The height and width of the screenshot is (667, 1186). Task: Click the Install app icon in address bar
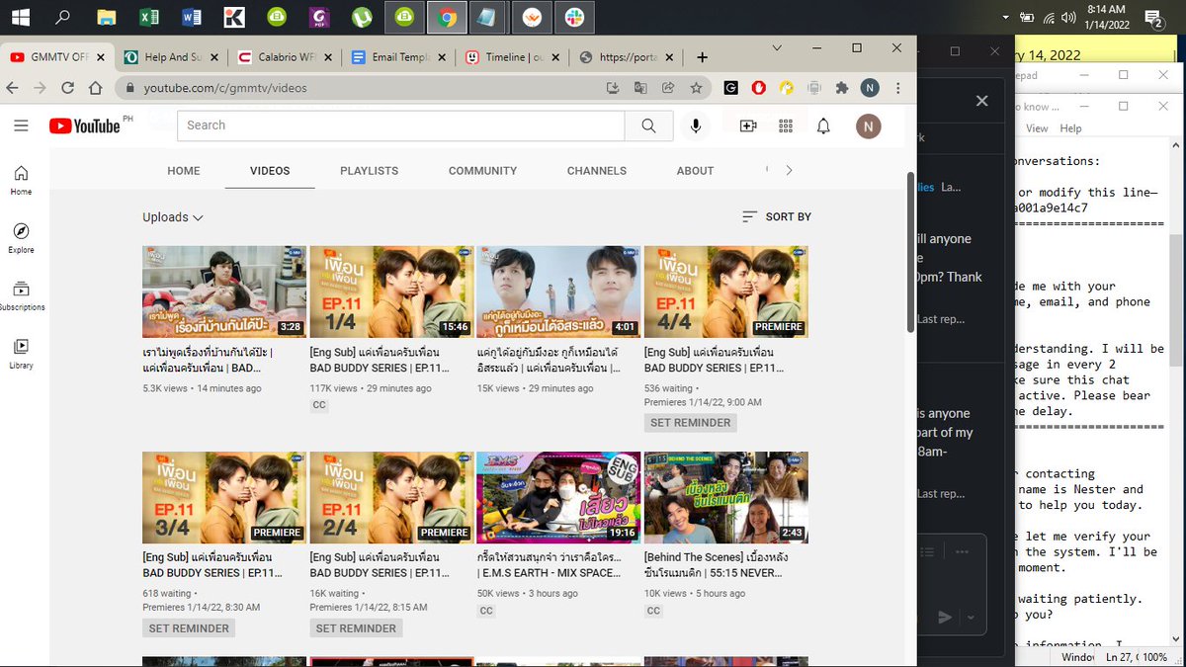coord(613,88)
